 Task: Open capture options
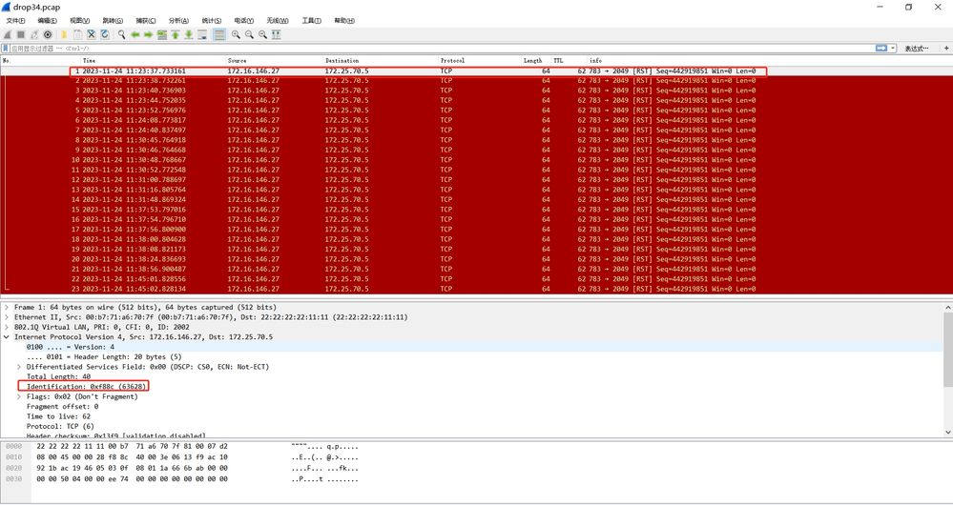(x=48, y=34)
